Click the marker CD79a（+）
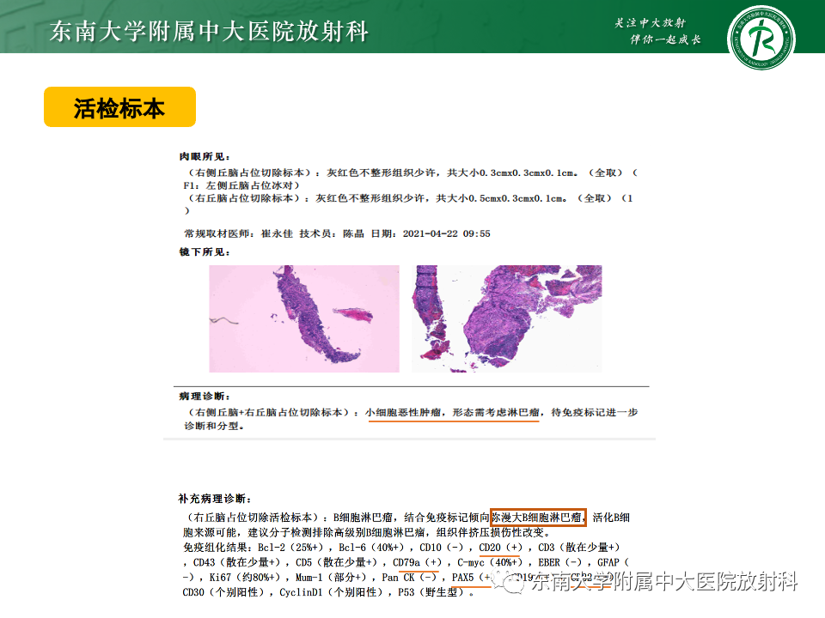 418,562
